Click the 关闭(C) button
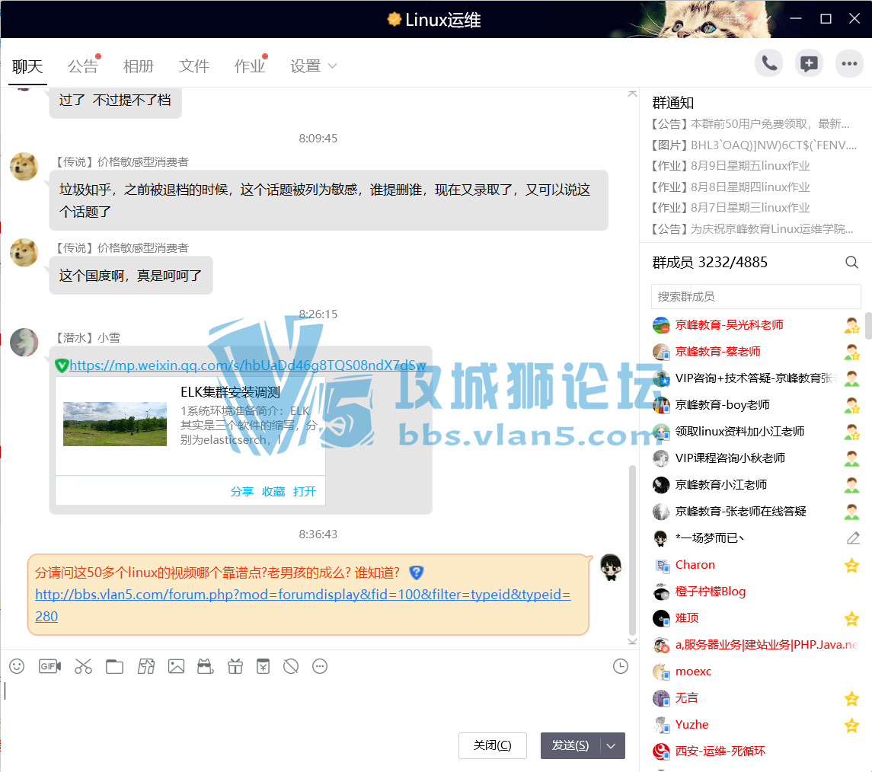The image size is (872, 772). tap(492, 746)
